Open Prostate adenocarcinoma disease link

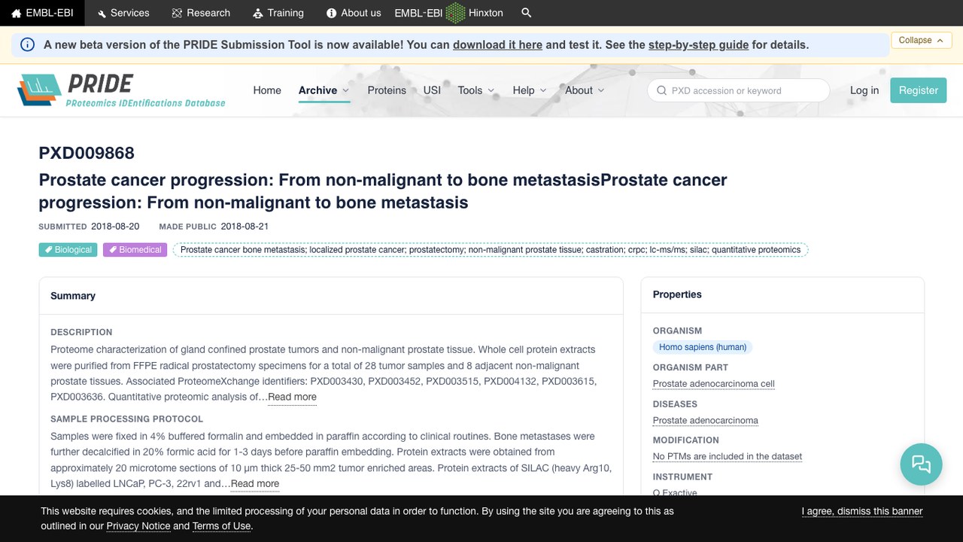click(x=706, y=421)
